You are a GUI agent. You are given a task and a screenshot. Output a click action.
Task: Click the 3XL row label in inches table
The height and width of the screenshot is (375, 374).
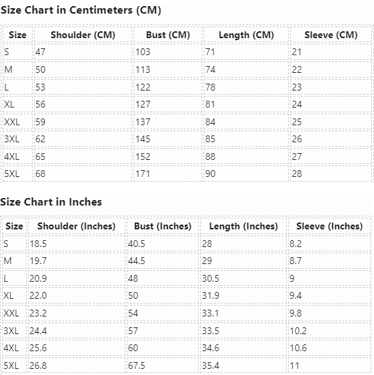[x=14, y=331]
